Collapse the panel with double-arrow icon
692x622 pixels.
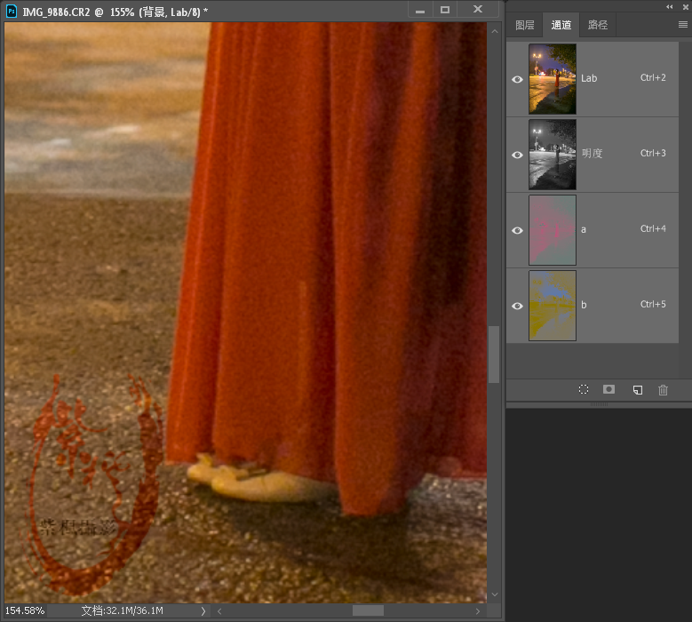pyautogui.click(x=670, y=6)
